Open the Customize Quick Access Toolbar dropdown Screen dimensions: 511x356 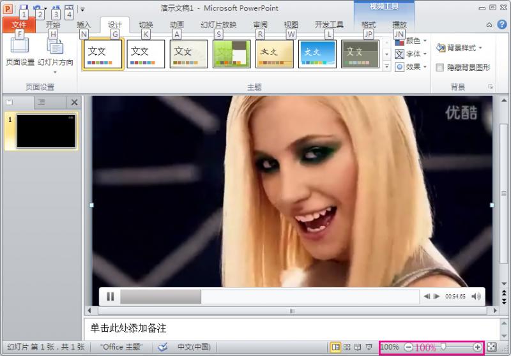tap(83, 10)
